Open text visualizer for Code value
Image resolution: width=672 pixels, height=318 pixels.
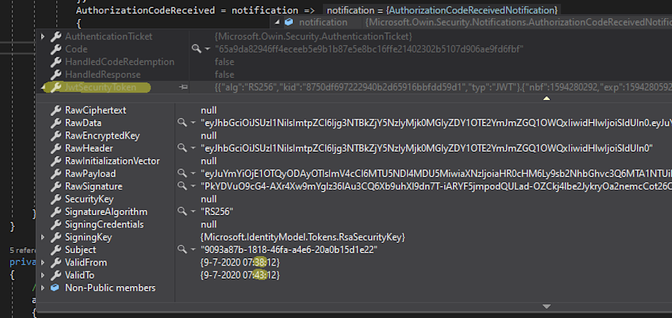(x=196, y=49)
